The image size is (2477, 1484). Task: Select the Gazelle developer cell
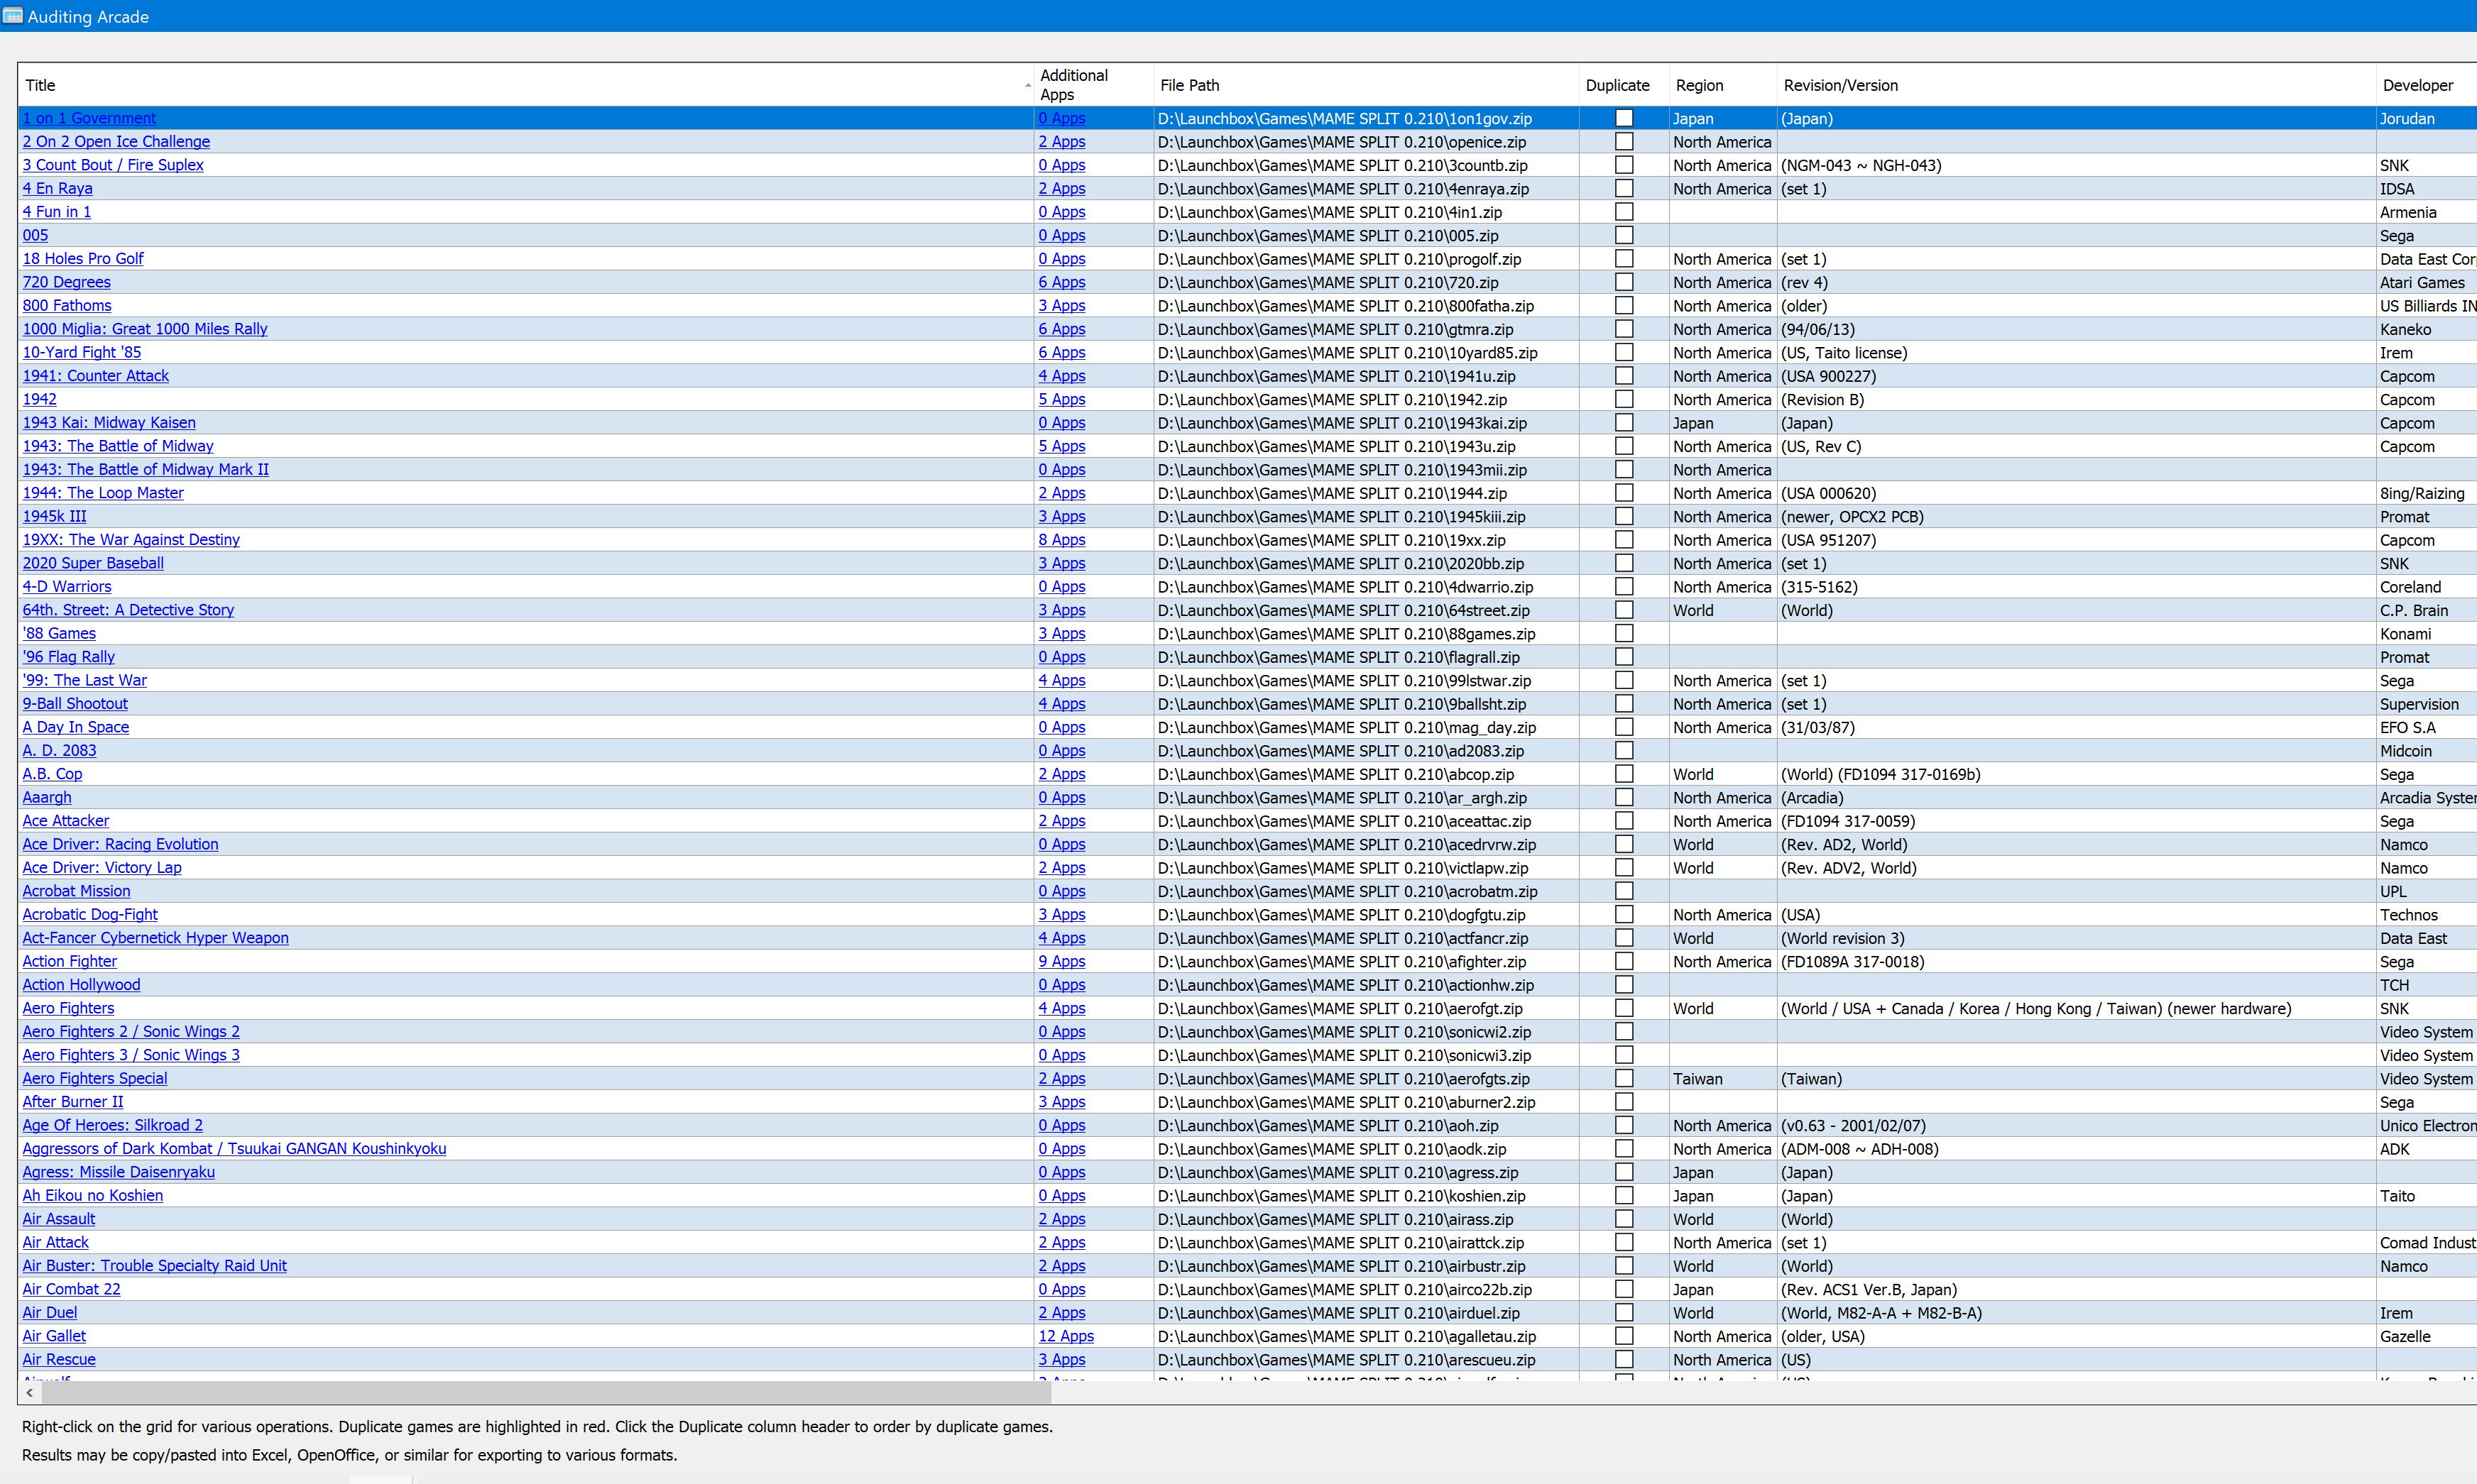(2426, 1336)
